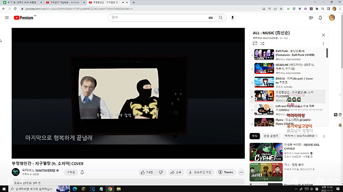Viewport: 343px width, 192px height.
Task: Start voice search with the microphone
Action: point(232,18)
